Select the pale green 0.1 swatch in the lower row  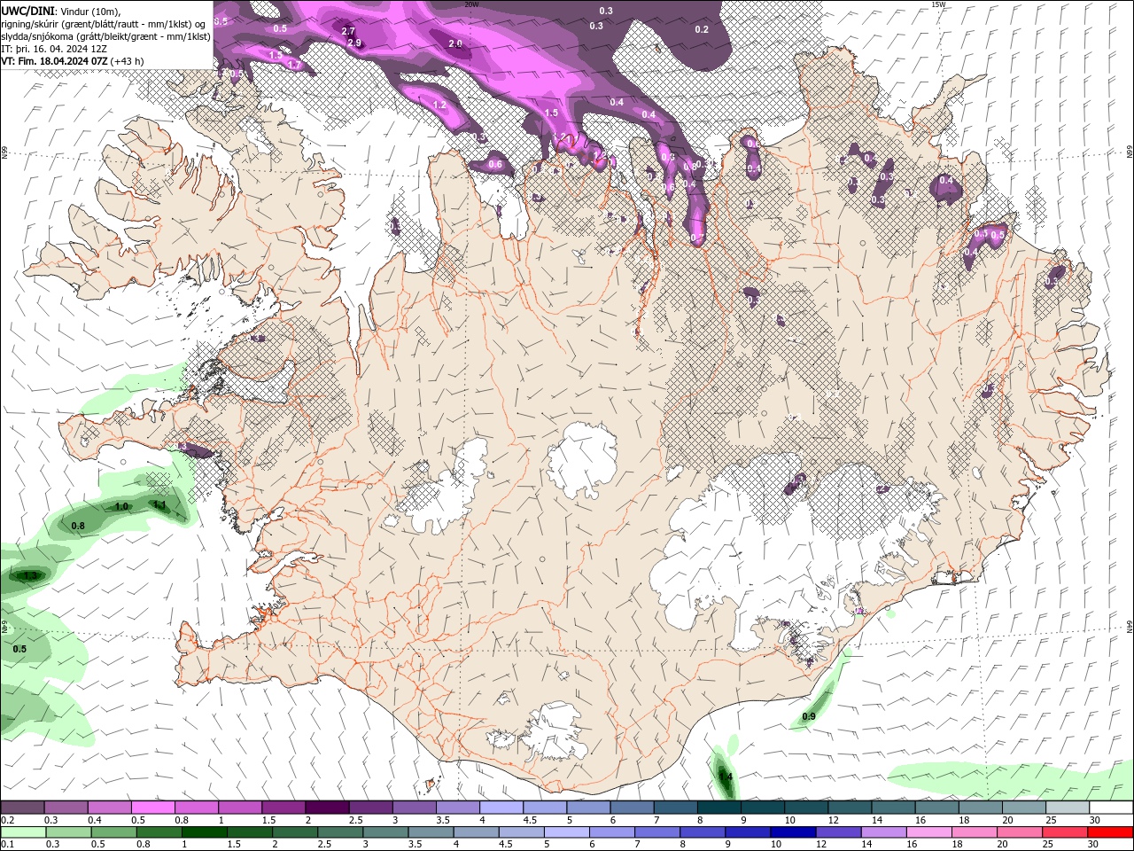point(23,832)
